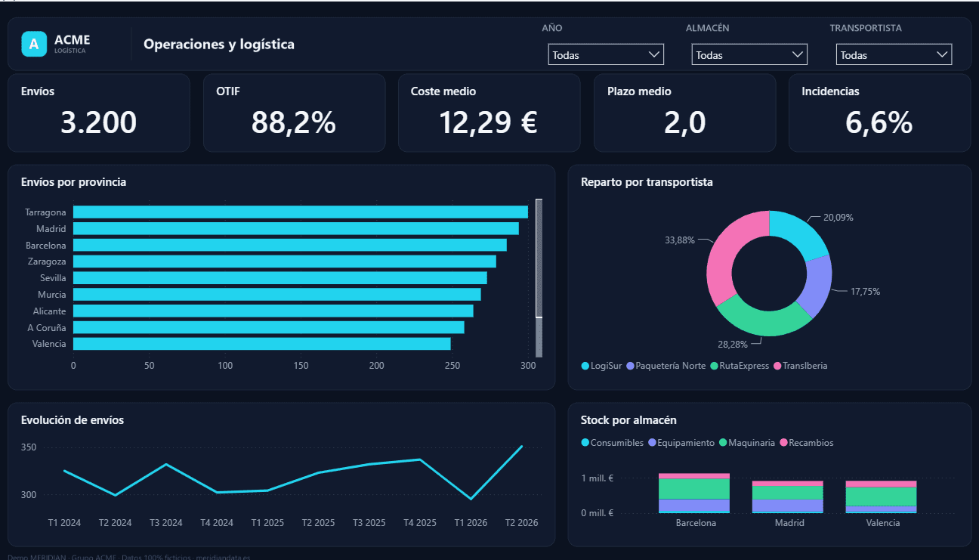This screenshot has height=560, width=979.
Task: Click the OTIF value 88,2%
Action: [x=293, y=122]
